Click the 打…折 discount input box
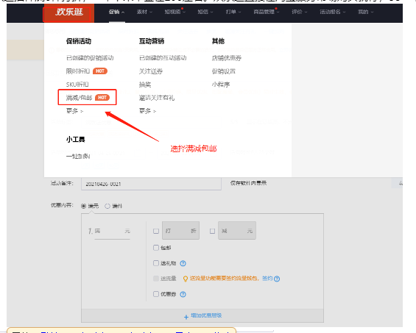 click(x=180, y=231)
